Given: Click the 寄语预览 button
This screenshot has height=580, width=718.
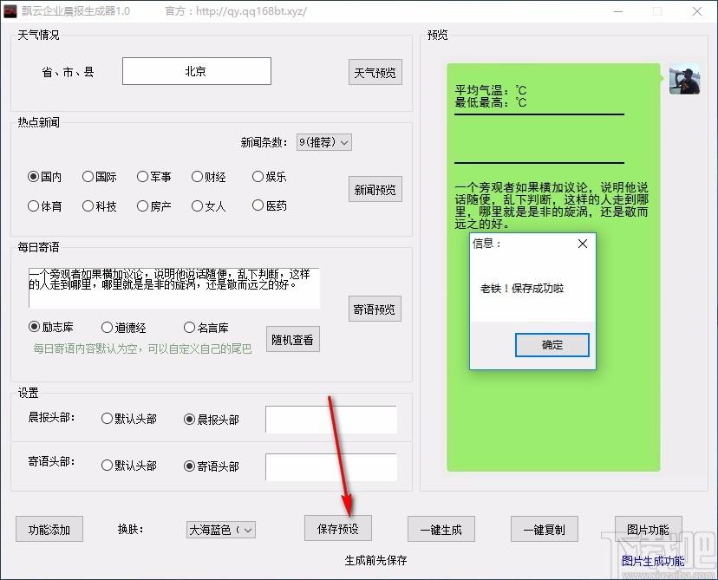Looking at the screenshot, I should click(375, 309).
